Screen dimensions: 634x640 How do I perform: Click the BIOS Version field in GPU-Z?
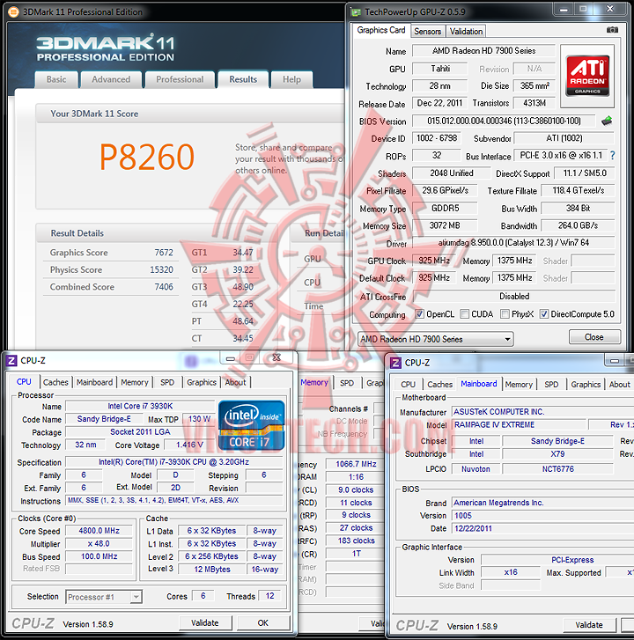click(x=504, y=121)
